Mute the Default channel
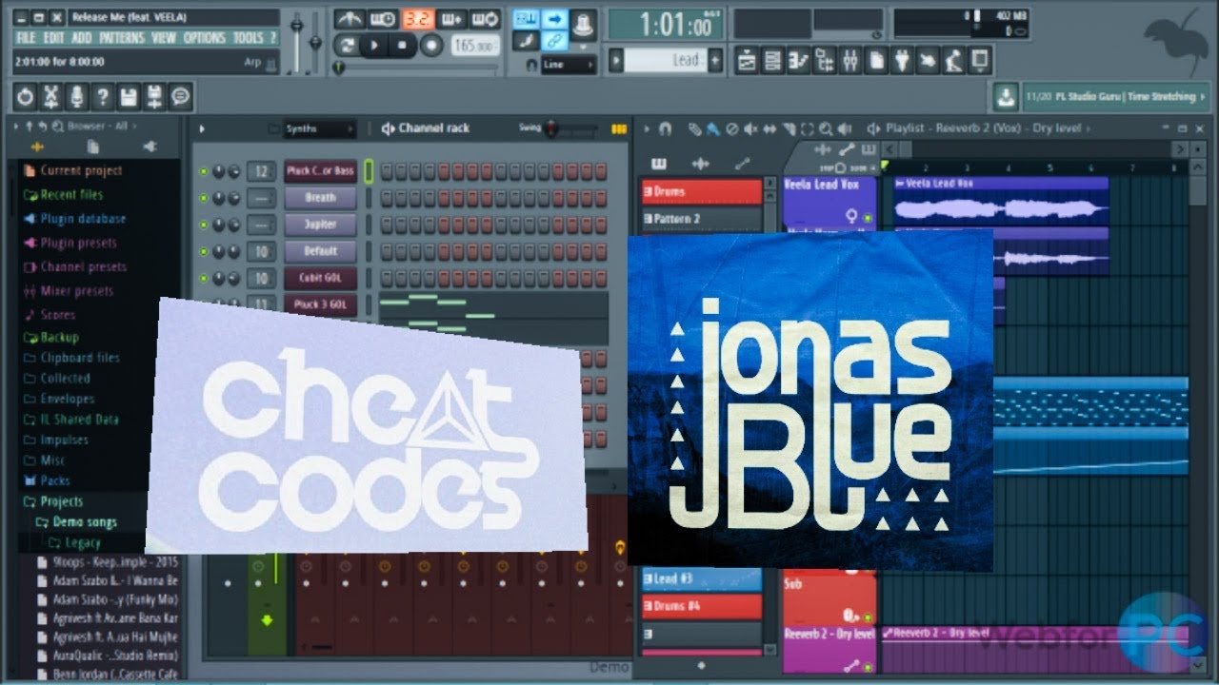Viewport: 1219px width, 685px height. pyautogui.click(x=203, y=251)
